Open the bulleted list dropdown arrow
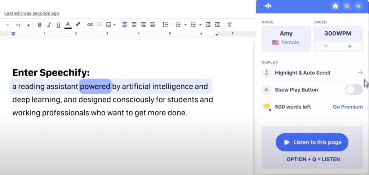 point(200,25)
